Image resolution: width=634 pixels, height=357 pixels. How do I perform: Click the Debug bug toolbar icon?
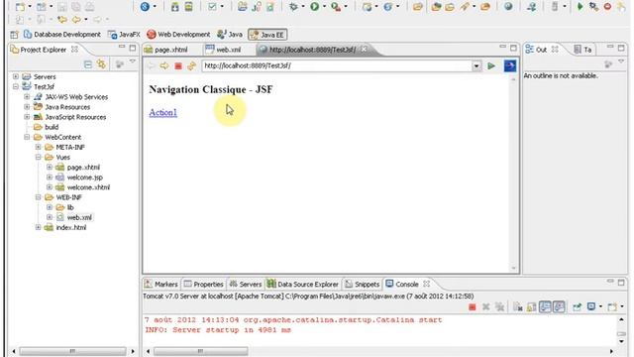click(294, 7)
